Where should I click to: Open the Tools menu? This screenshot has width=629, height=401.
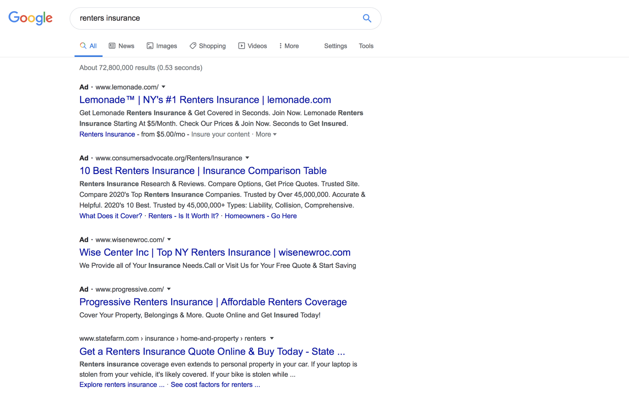point(366,46)
